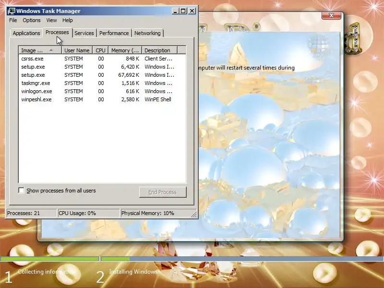Open the Help menu
This screenshot has width=384, height=288.
(x=67, y=20)
